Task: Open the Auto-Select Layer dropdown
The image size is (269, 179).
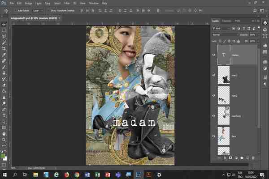Action: click(38, 10)
